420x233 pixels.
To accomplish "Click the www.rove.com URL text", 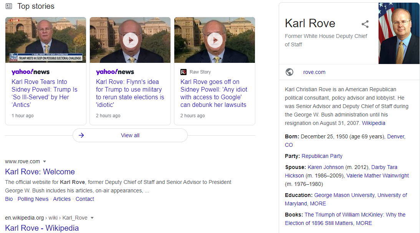I will point(23,162).
